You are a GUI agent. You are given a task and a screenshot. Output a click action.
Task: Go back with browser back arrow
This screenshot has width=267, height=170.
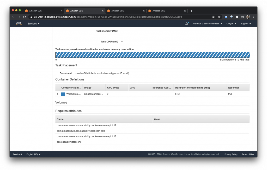[x=14, y=17]
